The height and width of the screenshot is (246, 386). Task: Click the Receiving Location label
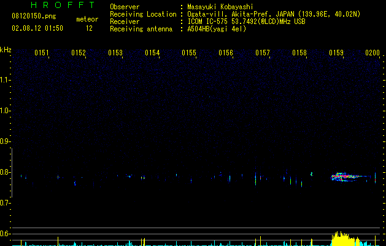pos(143,14)
